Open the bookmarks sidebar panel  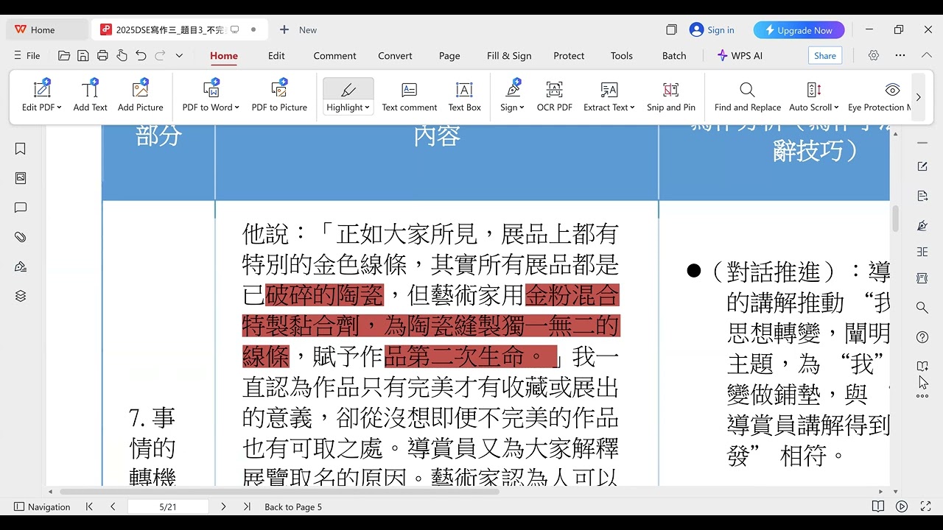pos(21,149)
